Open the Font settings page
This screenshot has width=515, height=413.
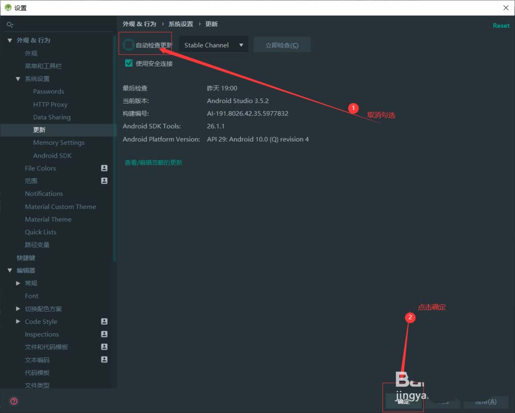pyautogui.click(x=31, y=296)
